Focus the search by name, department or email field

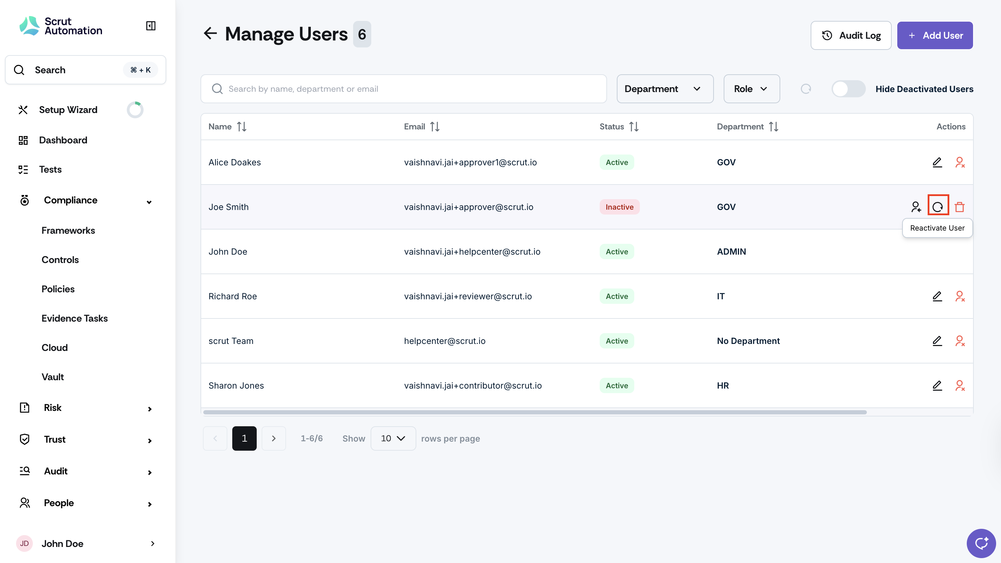pos(403,89)
